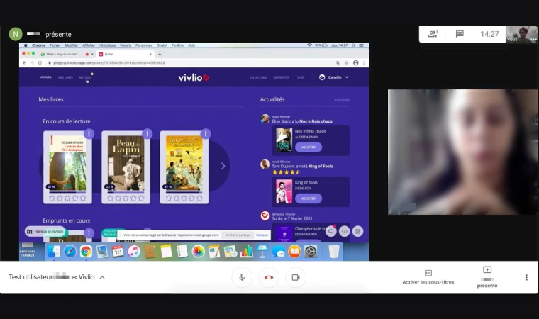
Task: Open MES BOX nav item
Action: tap(85, 77)
